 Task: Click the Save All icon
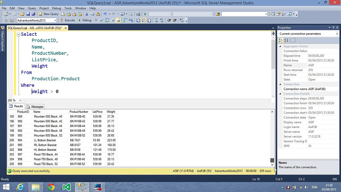33,14
